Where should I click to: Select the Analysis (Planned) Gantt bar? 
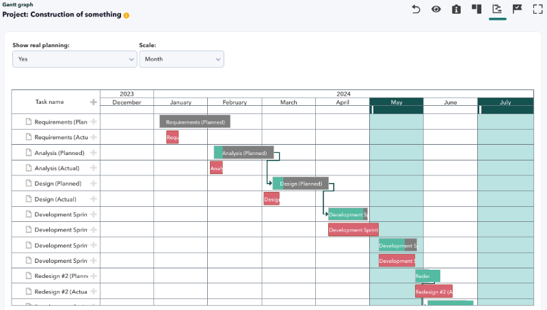[x=244, y=152]
